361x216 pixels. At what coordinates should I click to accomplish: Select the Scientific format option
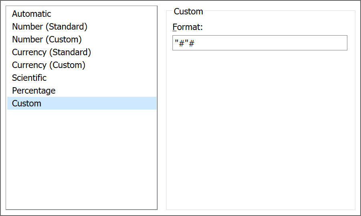(29, 78)
